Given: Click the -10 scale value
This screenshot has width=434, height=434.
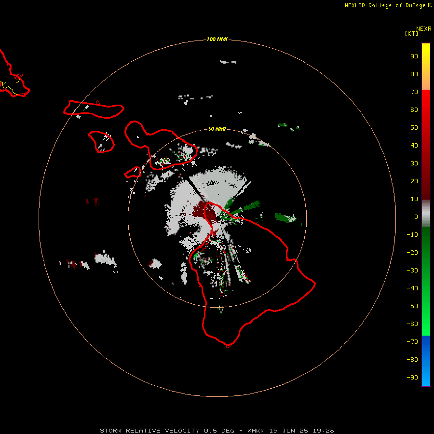Looking at the screenshot, I should point(412,235).
